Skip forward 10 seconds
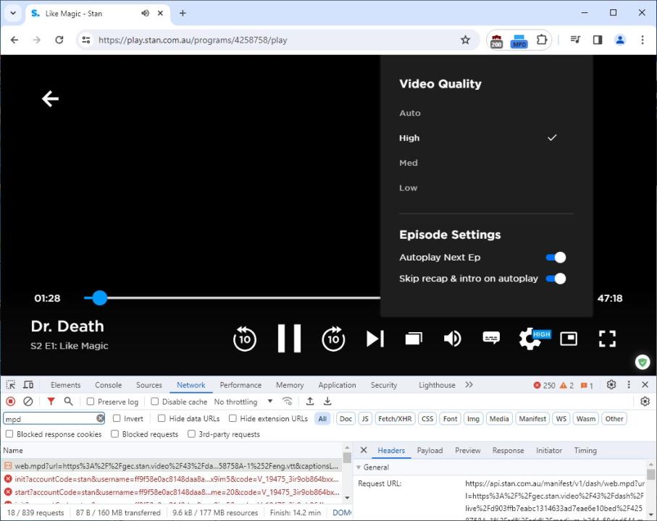 click(x=333, y=339)
